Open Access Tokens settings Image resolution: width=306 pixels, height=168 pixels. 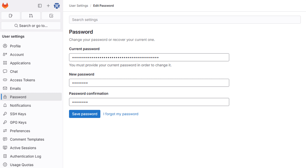pos(22,80)
